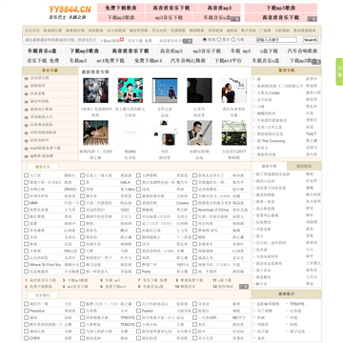Viewport: 343px width, 343px height.
Task: Click the pink 免费下载歌曲 banner link
Action: point(121,8)
